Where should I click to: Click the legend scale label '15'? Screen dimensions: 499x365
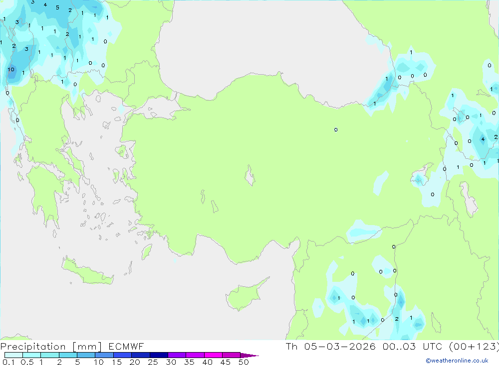tap(116, 362)
